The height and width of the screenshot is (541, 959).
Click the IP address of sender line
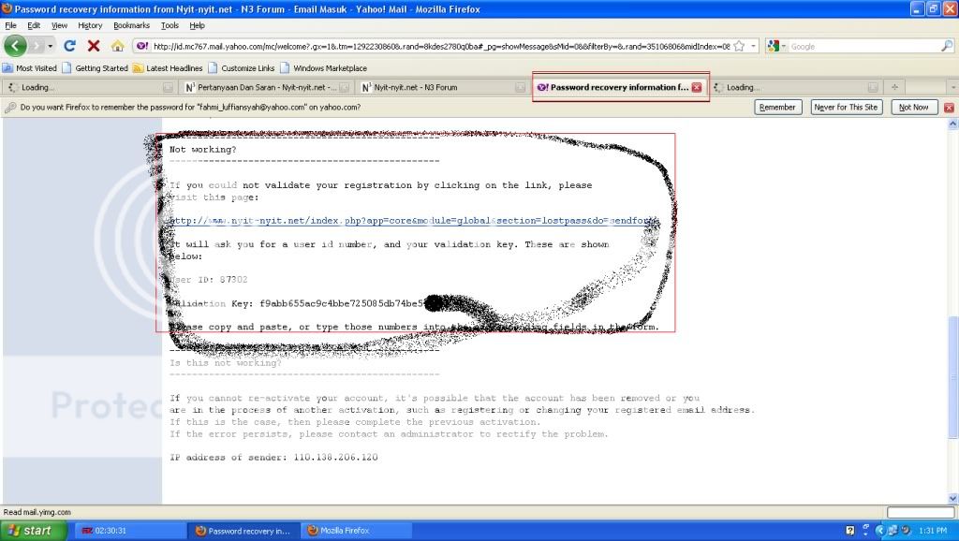point(273,457)
